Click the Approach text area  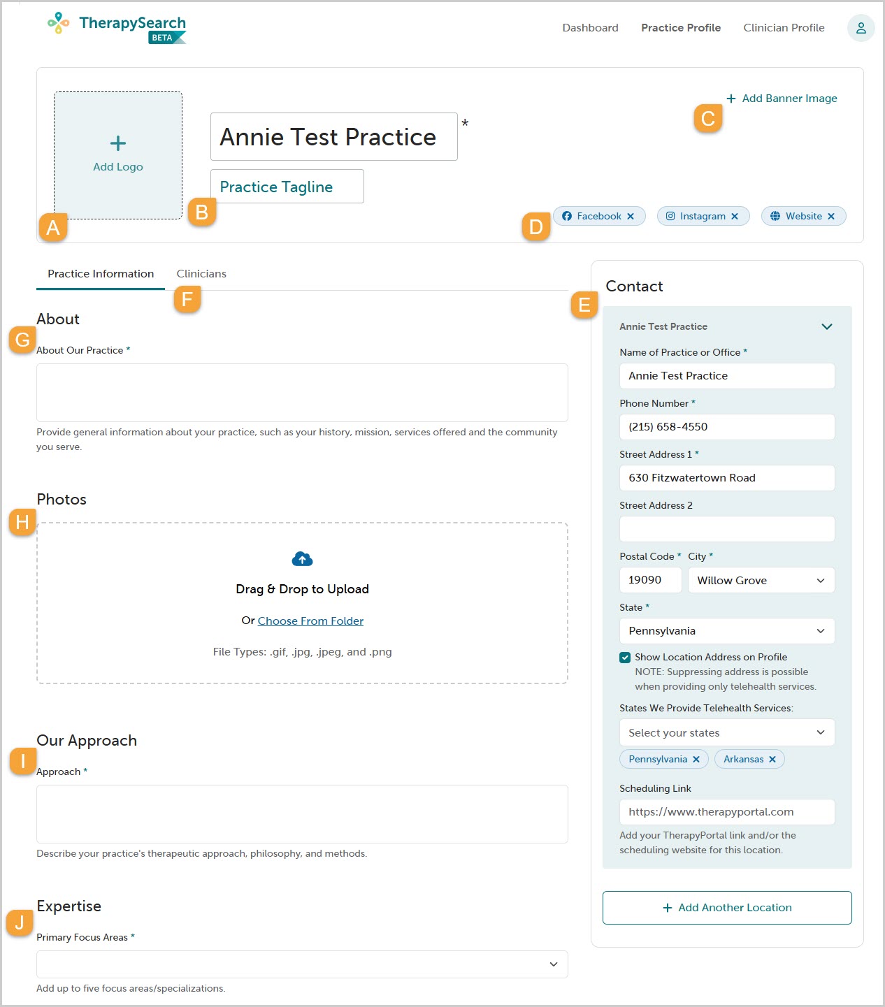coord(302,814)
